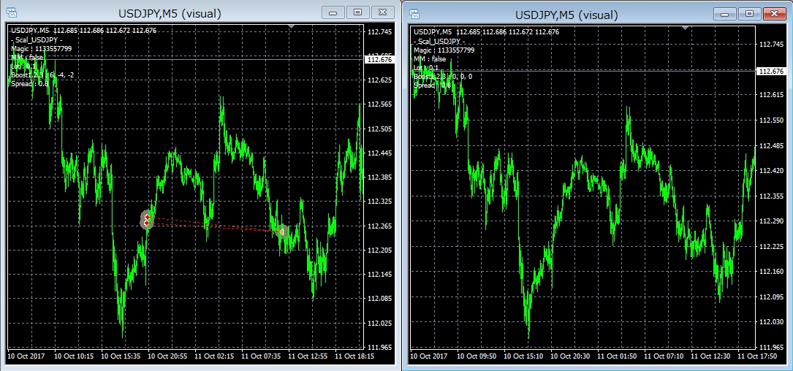Click the chart shift triangle in right chart

click(x=686, y=28)
